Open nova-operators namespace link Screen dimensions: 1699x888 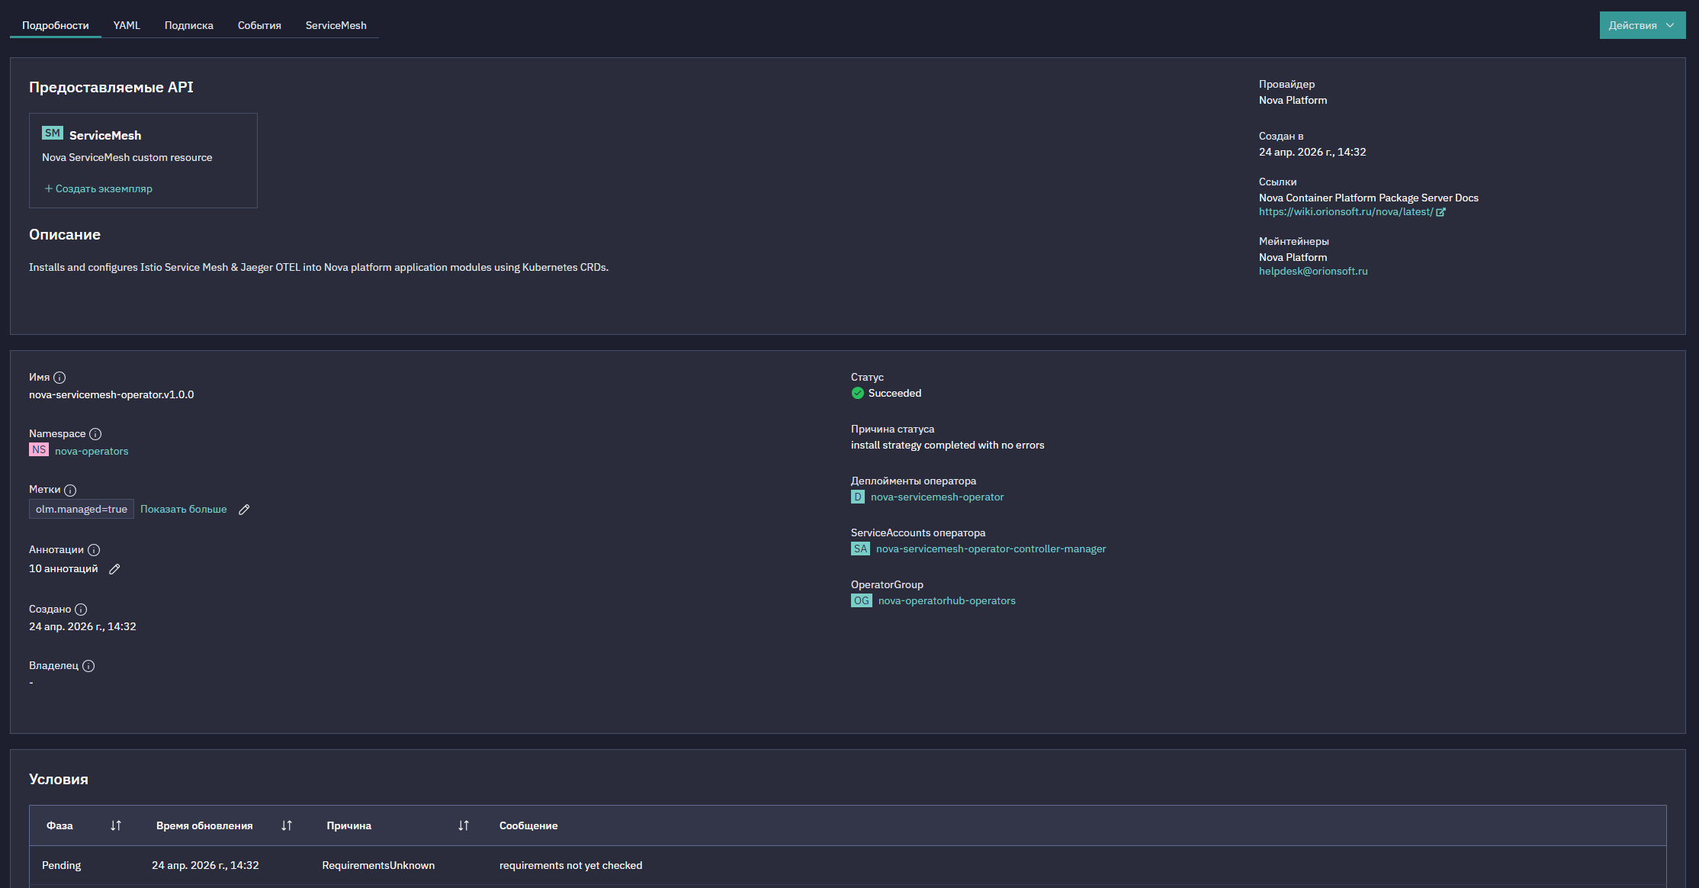click(x=92, y=451)
